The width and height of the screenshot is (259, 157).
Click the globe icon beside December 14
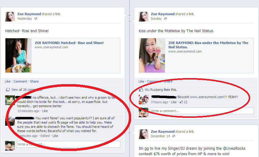(x=174, y=136)
